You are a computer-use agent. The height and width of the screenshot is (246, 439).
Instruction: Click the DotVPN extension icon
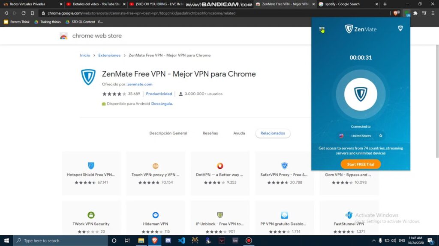pos(220,166)
